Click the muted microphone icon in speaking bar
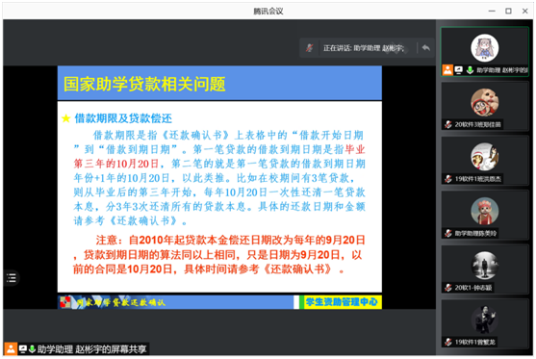 [309, 48]
